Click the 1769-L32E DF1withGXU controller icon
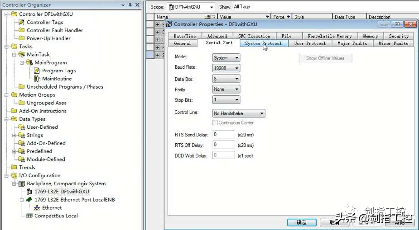Screen dimensions: 419x230 tap(29, 192)
